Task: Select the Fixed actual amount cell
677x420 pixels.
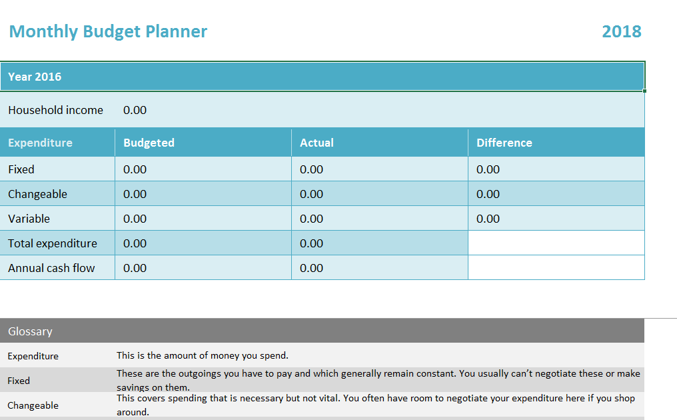Action: point(380,169)
